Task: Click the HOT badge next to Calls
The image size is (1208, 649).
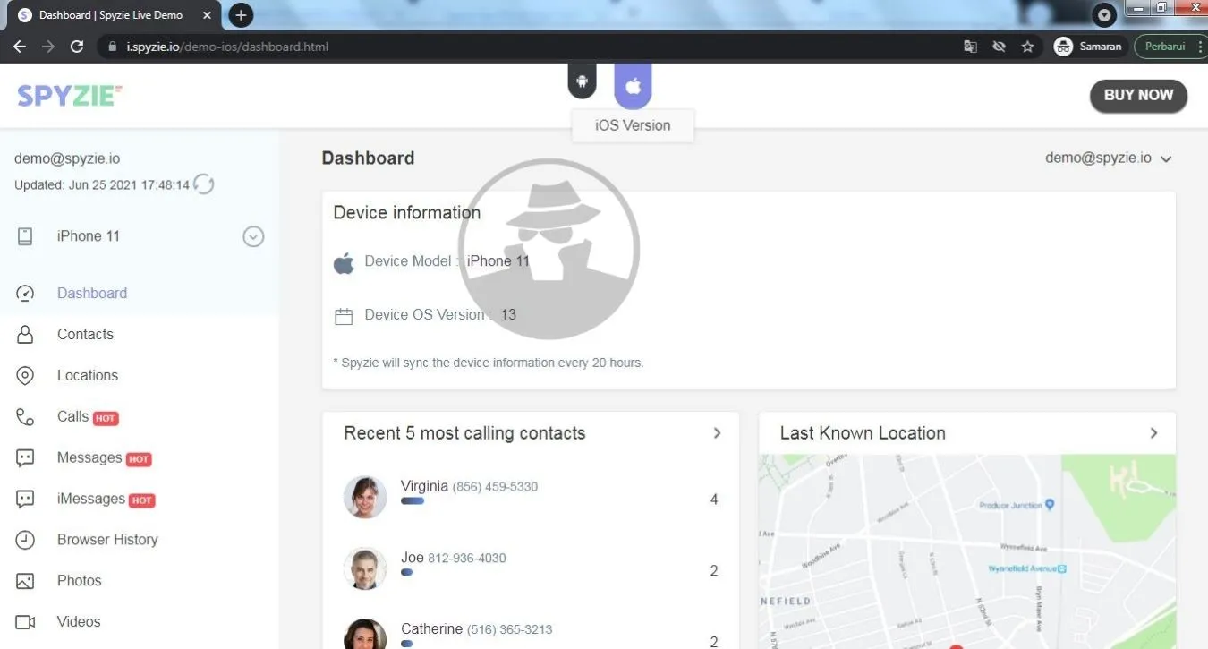Action: click(x=106, y=418)
